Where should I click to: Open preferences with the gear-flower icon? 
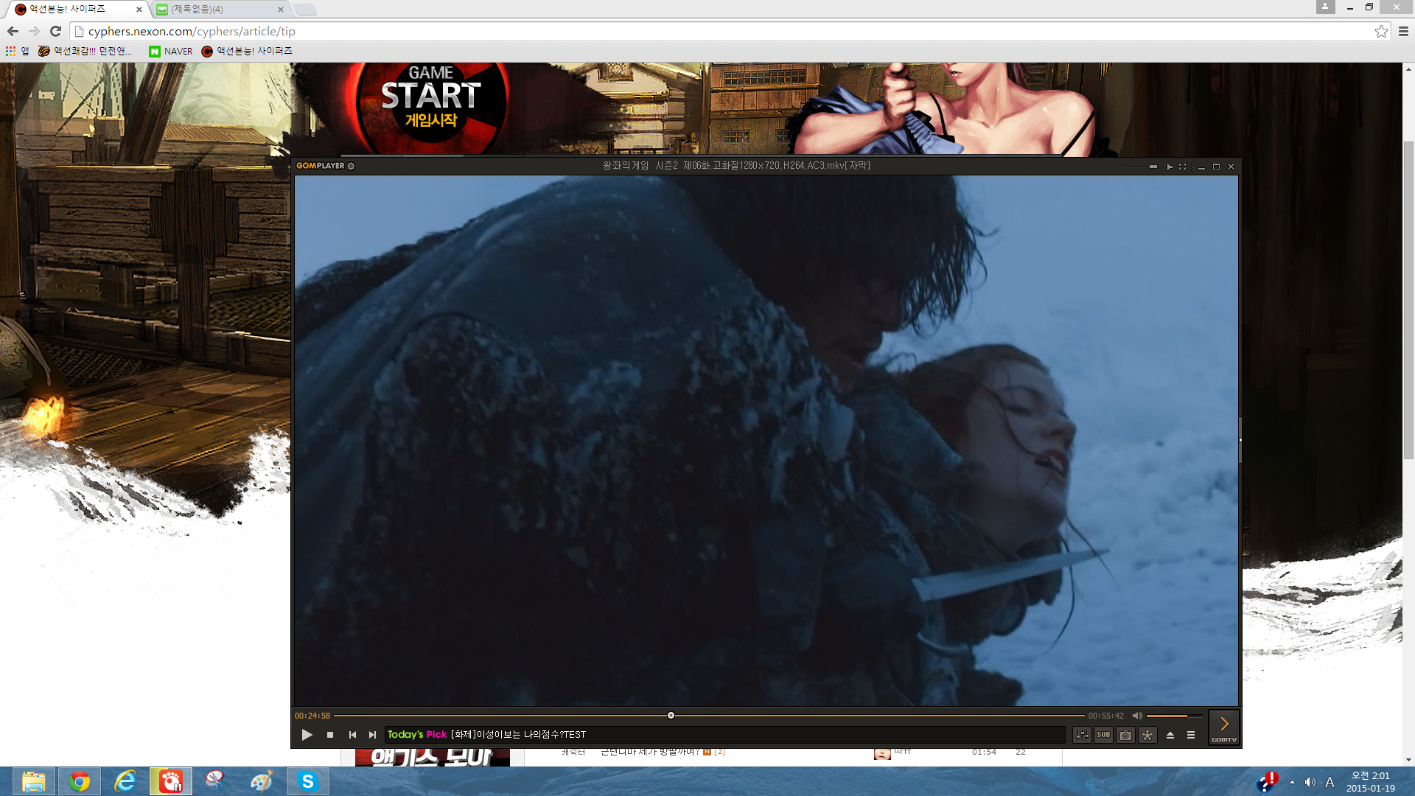[x=1147, y=735]
